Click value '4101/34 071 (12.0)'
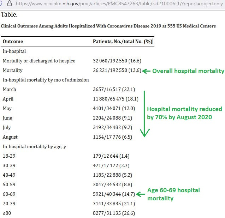Image resolution: width=225 pixels, height=218 pixels. 114,108
